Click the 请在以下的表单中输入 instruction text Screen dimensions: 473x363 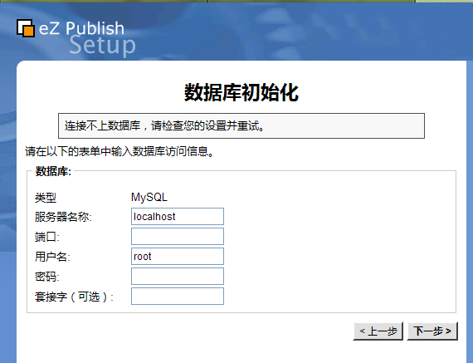119,151
